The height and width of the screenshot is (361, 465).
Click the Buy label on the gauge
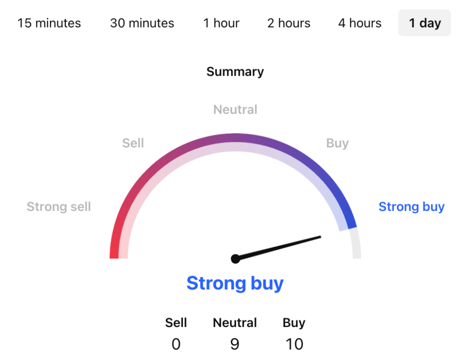tap(337, 143)
